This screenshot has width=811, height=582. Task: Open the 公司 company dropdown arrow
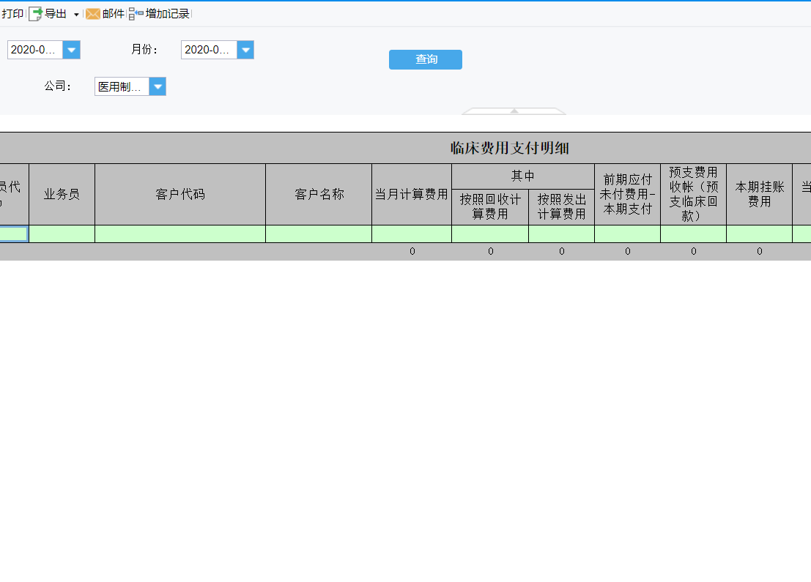[158, 86]
